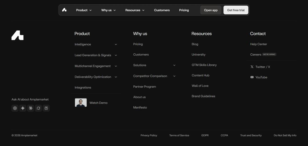The image size is (308, 146).
Task: Open the CCPA link
Action: 224,135
